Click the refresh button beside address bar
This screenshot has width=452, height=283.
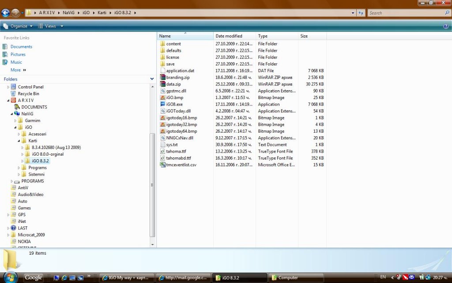(361, 13)
